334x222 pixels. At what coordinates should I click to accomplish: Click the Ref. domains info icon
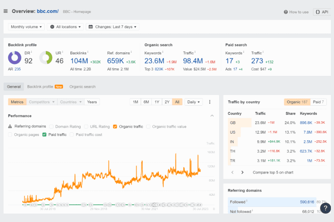coord(131,52)
